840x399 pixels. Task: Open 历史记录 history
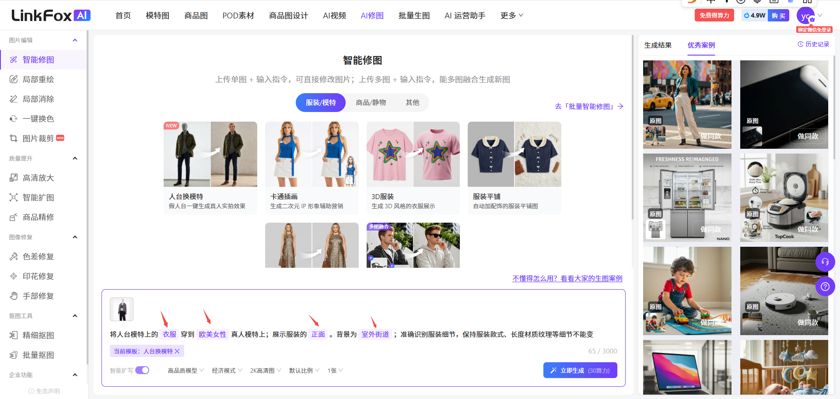point(813,44)
